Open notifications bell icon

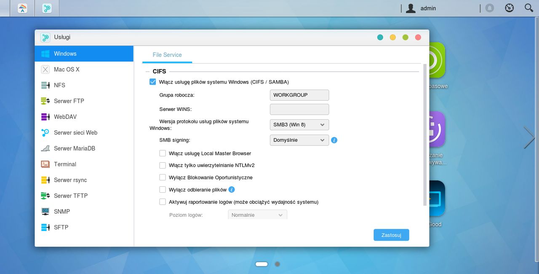tap(489, 8)
